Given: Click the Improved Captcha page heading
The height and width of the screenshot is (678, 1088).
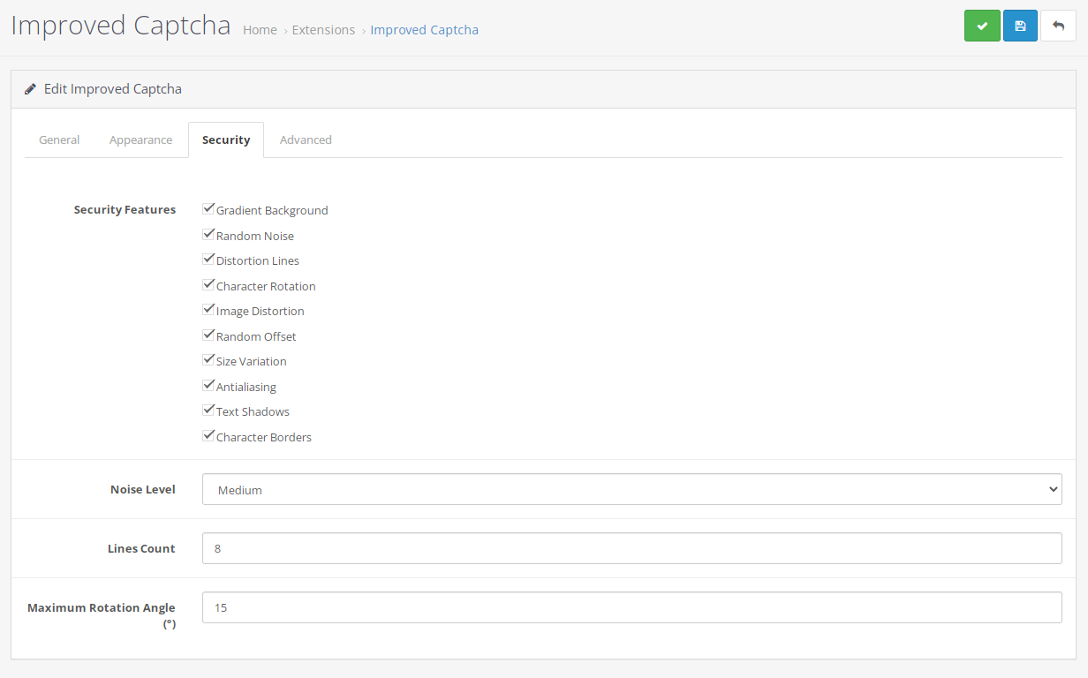Looking at the screenshot, I should (121, 25).
